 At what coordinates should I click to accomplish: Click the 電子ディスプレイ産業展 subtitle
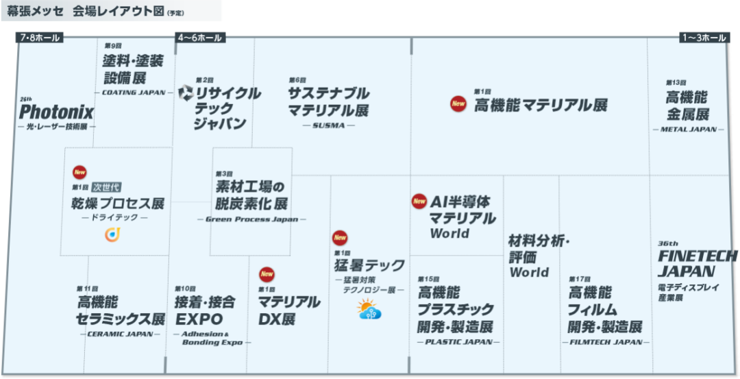[689, 293]
